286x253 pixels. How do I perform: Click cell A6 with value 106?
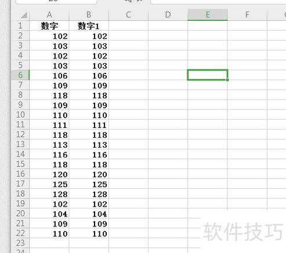pyautogui.click(x=49, y=75)
